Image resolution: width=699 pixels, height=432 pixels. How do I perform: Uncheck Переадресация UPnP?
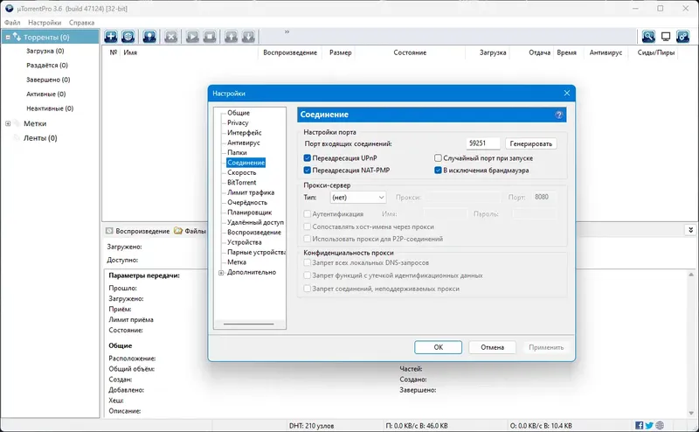308,158
